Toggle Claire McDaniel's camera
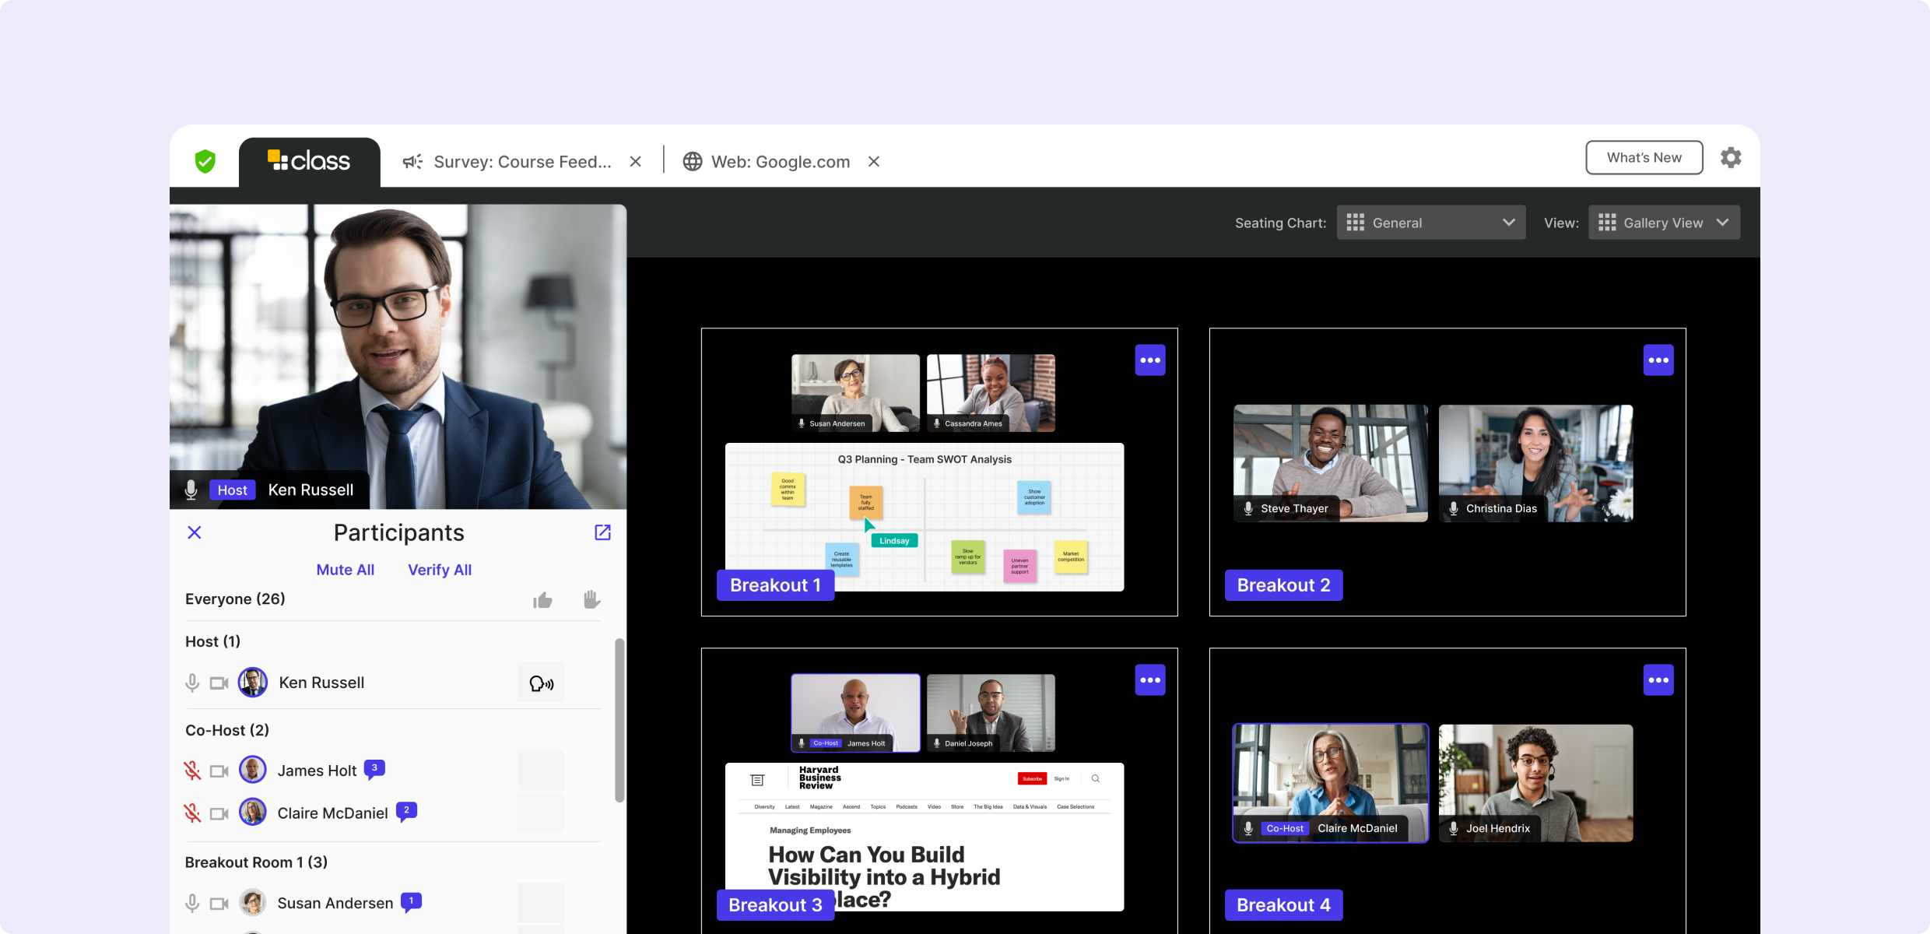 [x=219, y=813]
